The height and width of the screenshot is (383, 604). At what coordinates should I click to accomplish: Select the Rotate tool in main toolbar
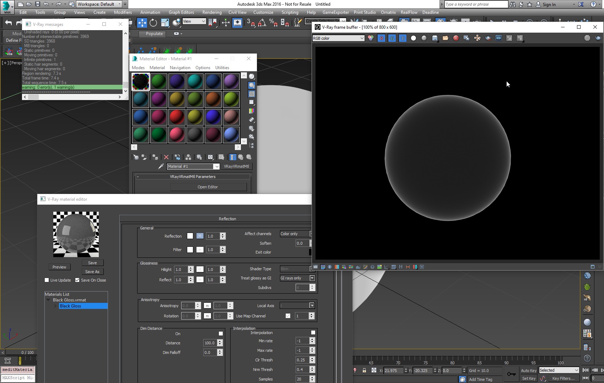point(153,23)
